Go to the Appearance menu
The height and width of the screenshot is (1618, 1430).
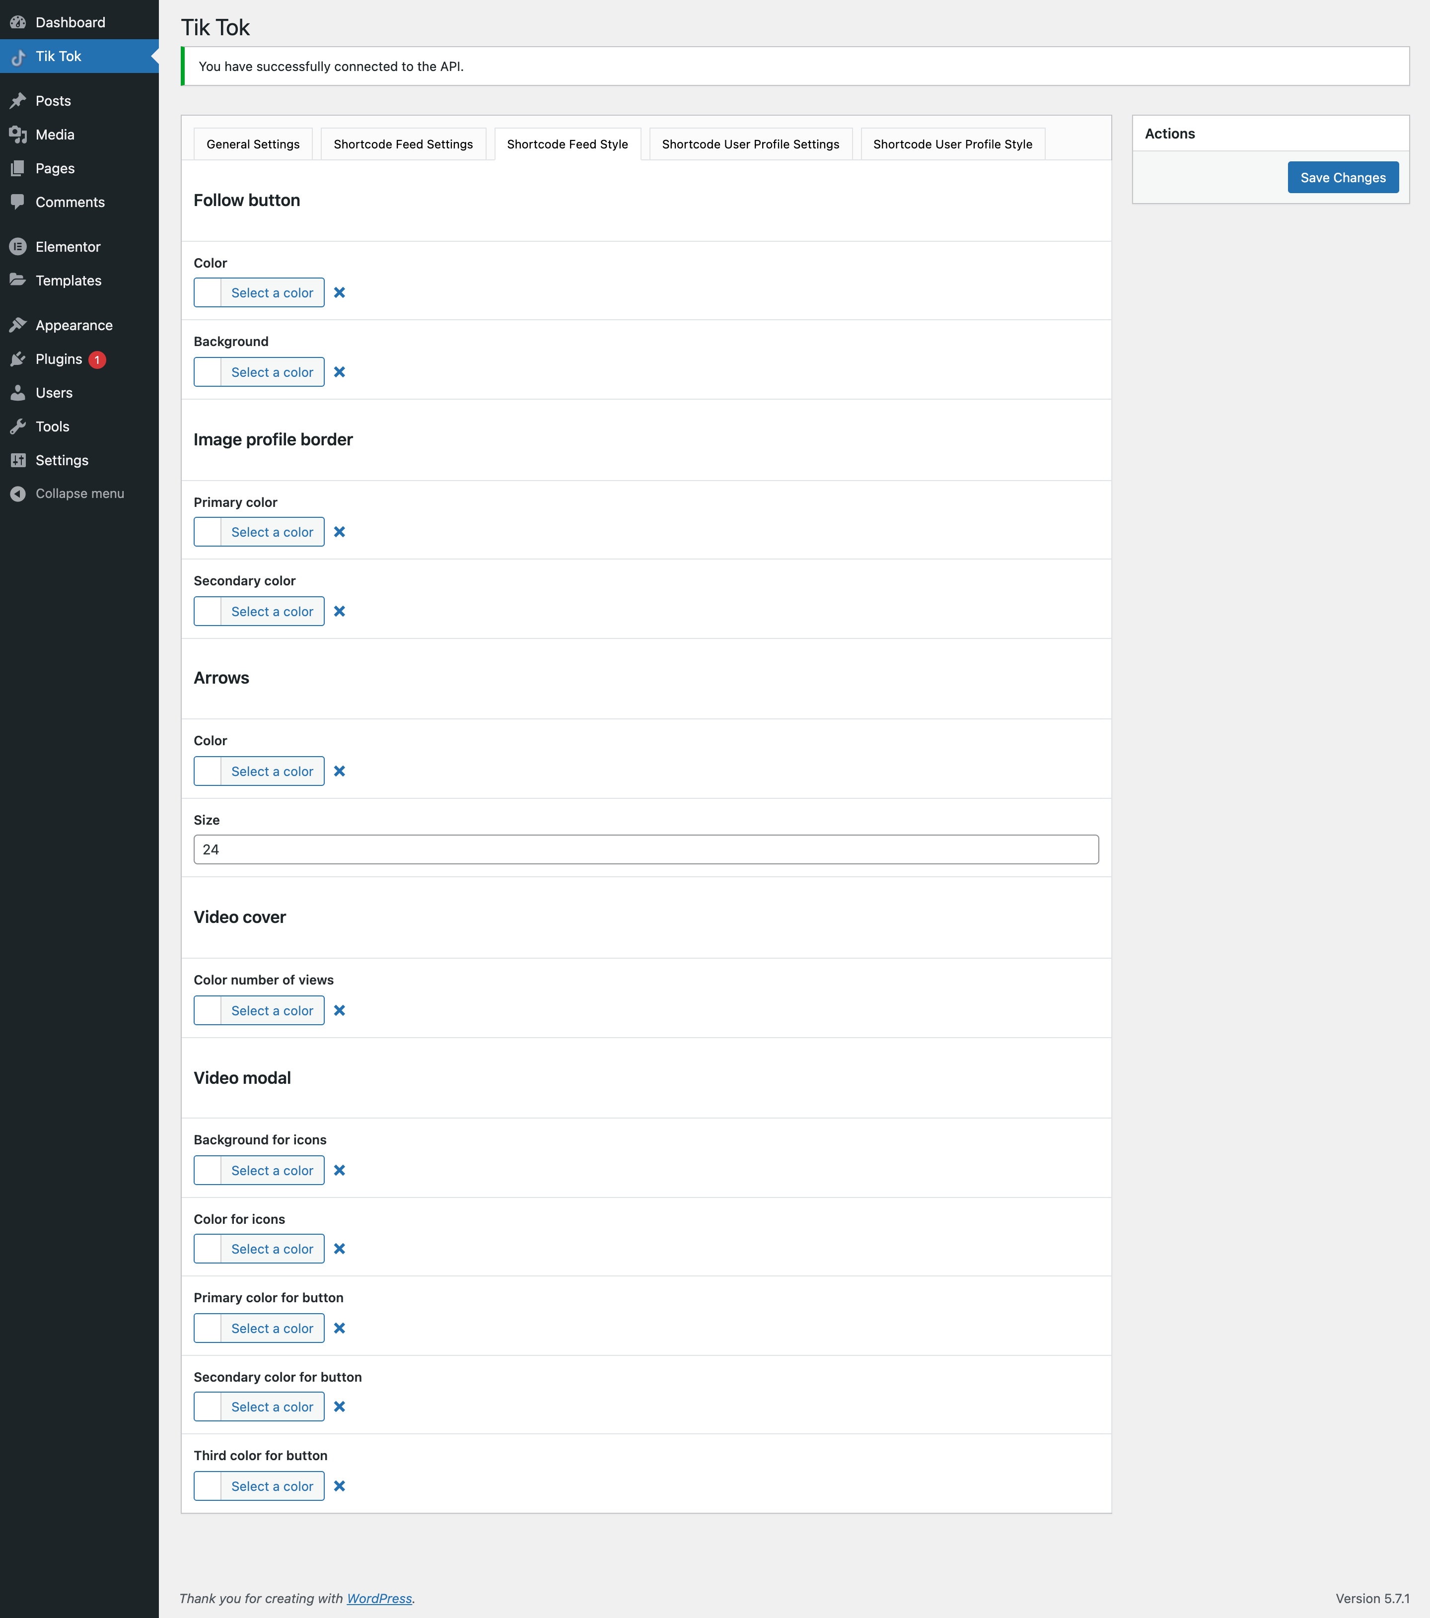click(x=79, y=325)
